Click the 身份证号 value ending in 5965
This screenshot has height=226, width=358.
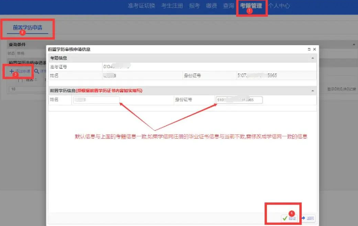[257, 75]
